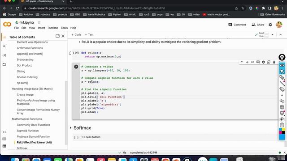Image resolution: width=287 pixels, height=161 pixels.
Task: Select the arrow pointer annotation tool
Action: [x=282, y=71]
